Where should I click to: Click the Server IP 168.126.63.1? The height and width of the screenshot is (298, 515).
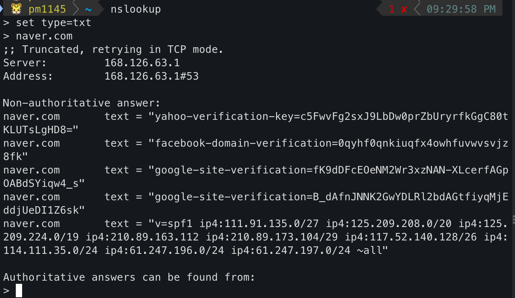tap(142, 63)
